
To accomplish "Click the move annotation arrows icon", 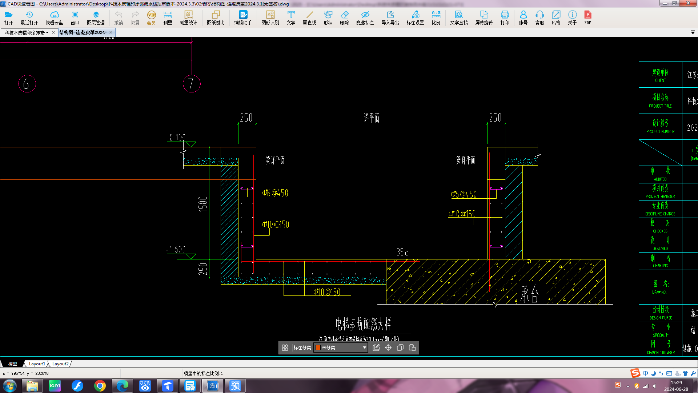I will tap(388, 348).
